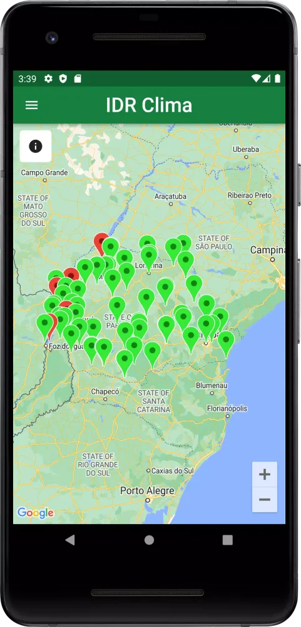
Task: Tap the State of Rio Grande do Sul label
Action: 98,464
